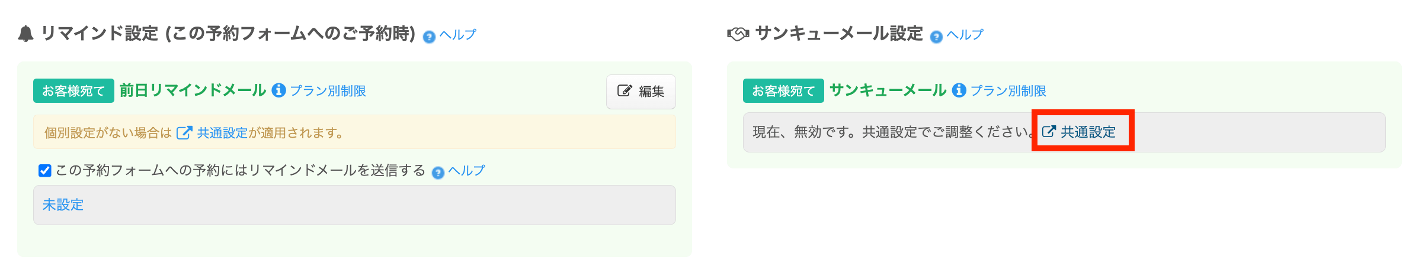Screen dimensions: 1409x273
Task: Open ヘルプ link next to サンキューメール設定 heading
Action: [965, 35]
